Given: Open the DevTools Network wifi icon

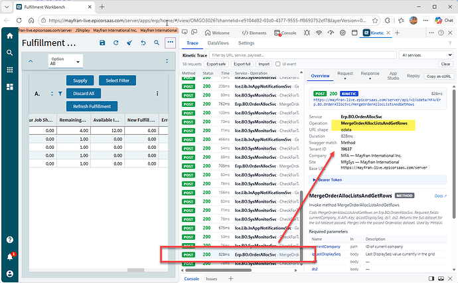Looking at the screenshot, I should point(319,33).
